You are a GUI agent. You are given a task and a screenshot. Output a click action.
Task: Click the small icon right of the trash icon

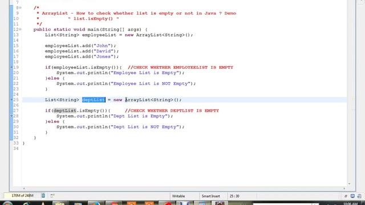pyautogui.click(x=52, y=196)
